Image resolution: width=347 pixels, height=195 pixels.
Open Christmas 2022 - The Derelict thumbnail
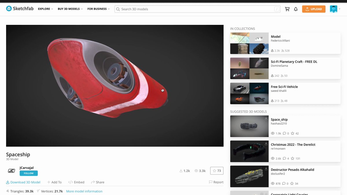tap(249, 151)
